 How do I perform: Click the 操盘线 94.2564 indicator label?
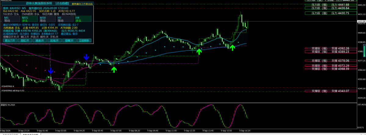point(7,105)
